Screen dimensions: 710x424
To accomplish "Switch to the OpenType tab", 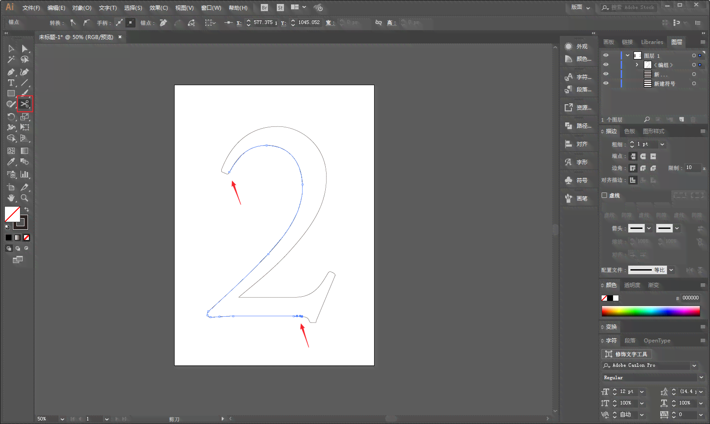I will coord(657,341).
